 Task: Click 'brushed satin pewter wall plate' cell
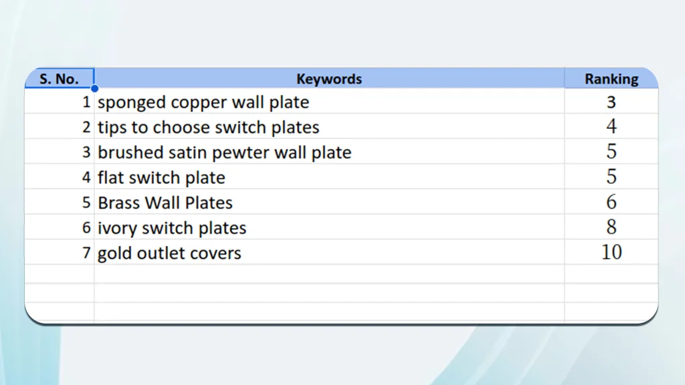[x=329, y=152]
